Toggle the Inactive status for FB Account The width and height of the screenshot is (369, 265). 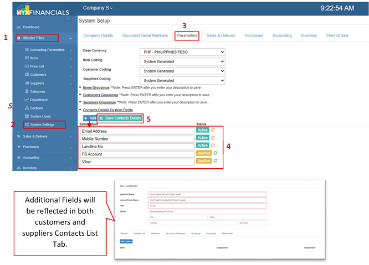[x=203, y=153]
